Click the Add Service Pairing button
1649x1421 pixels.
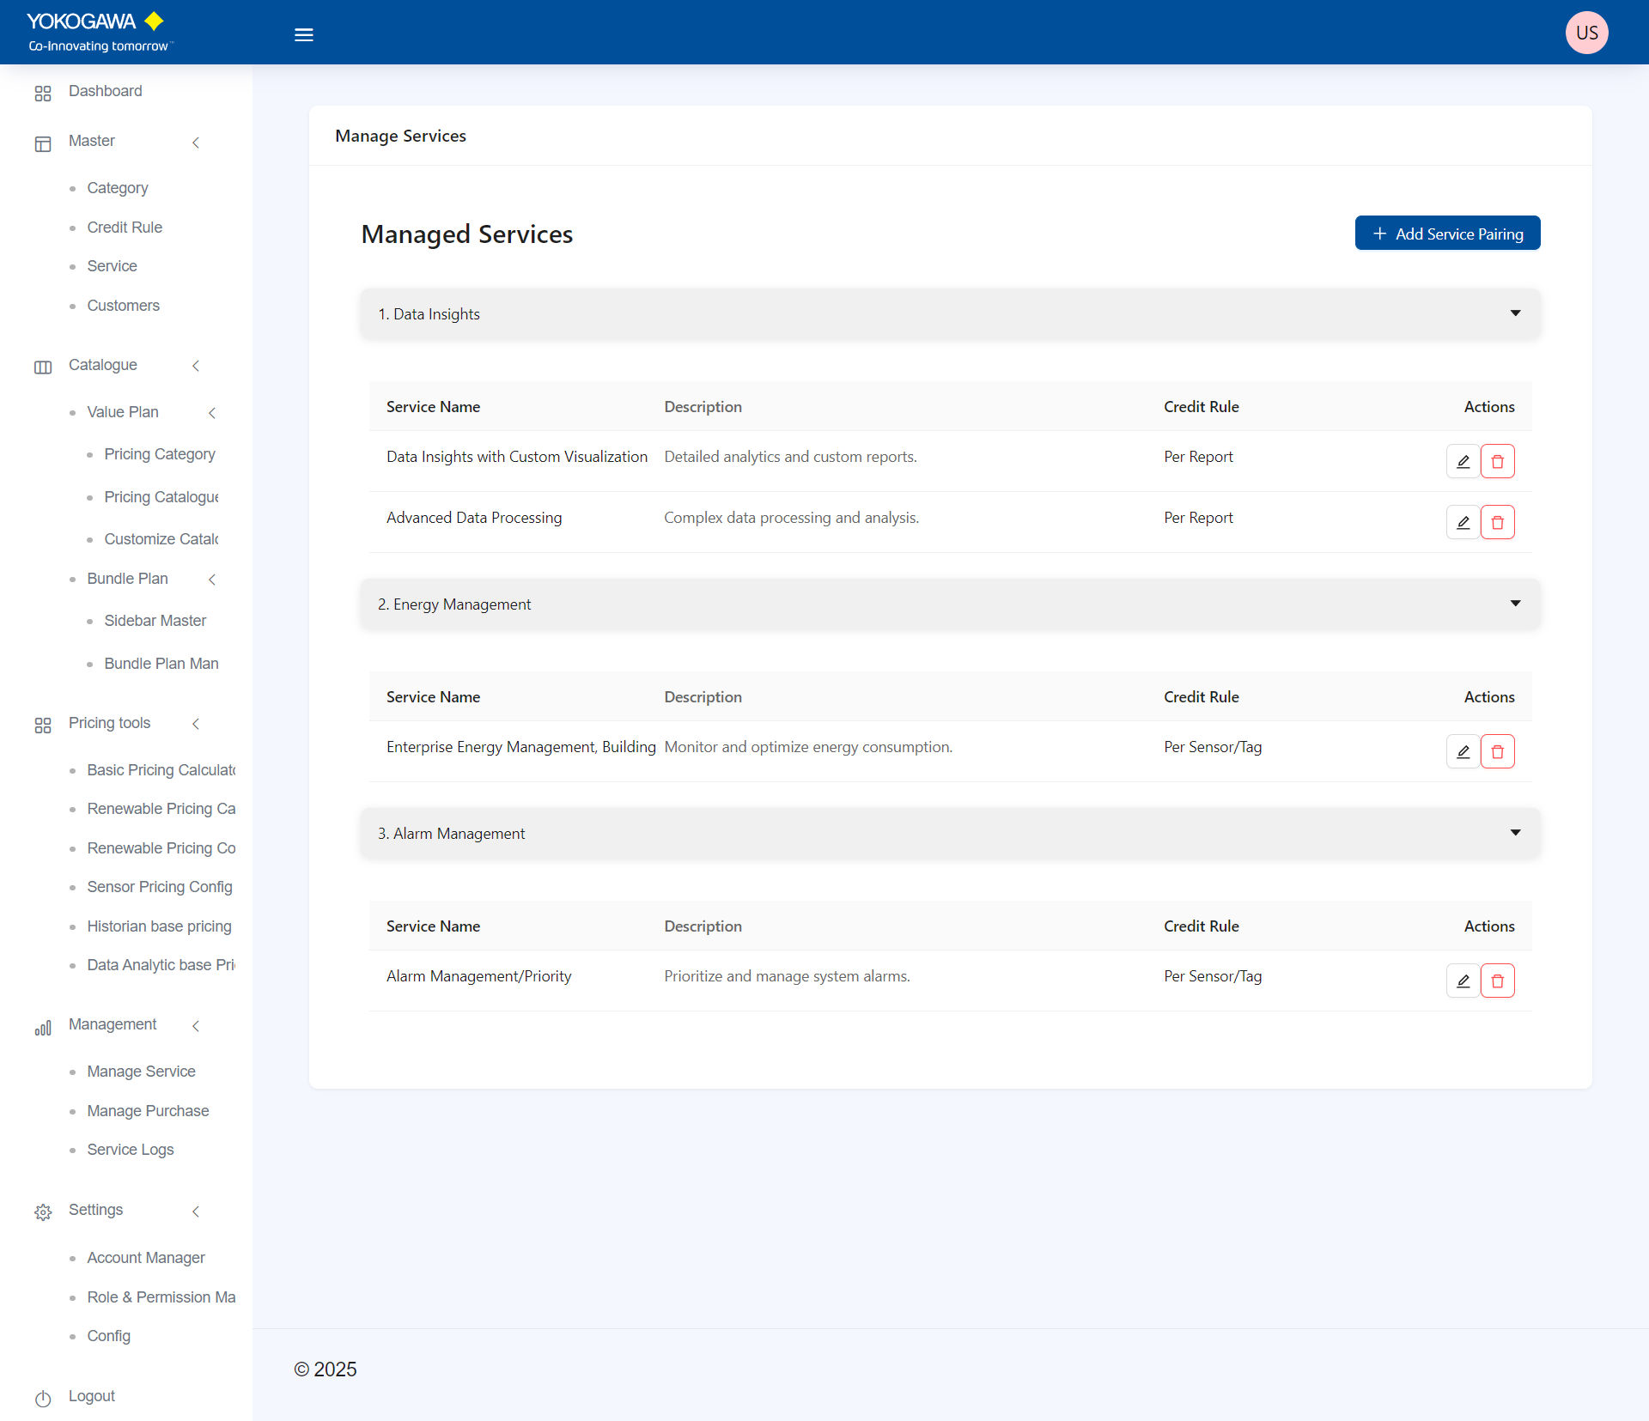(1447, 234)
